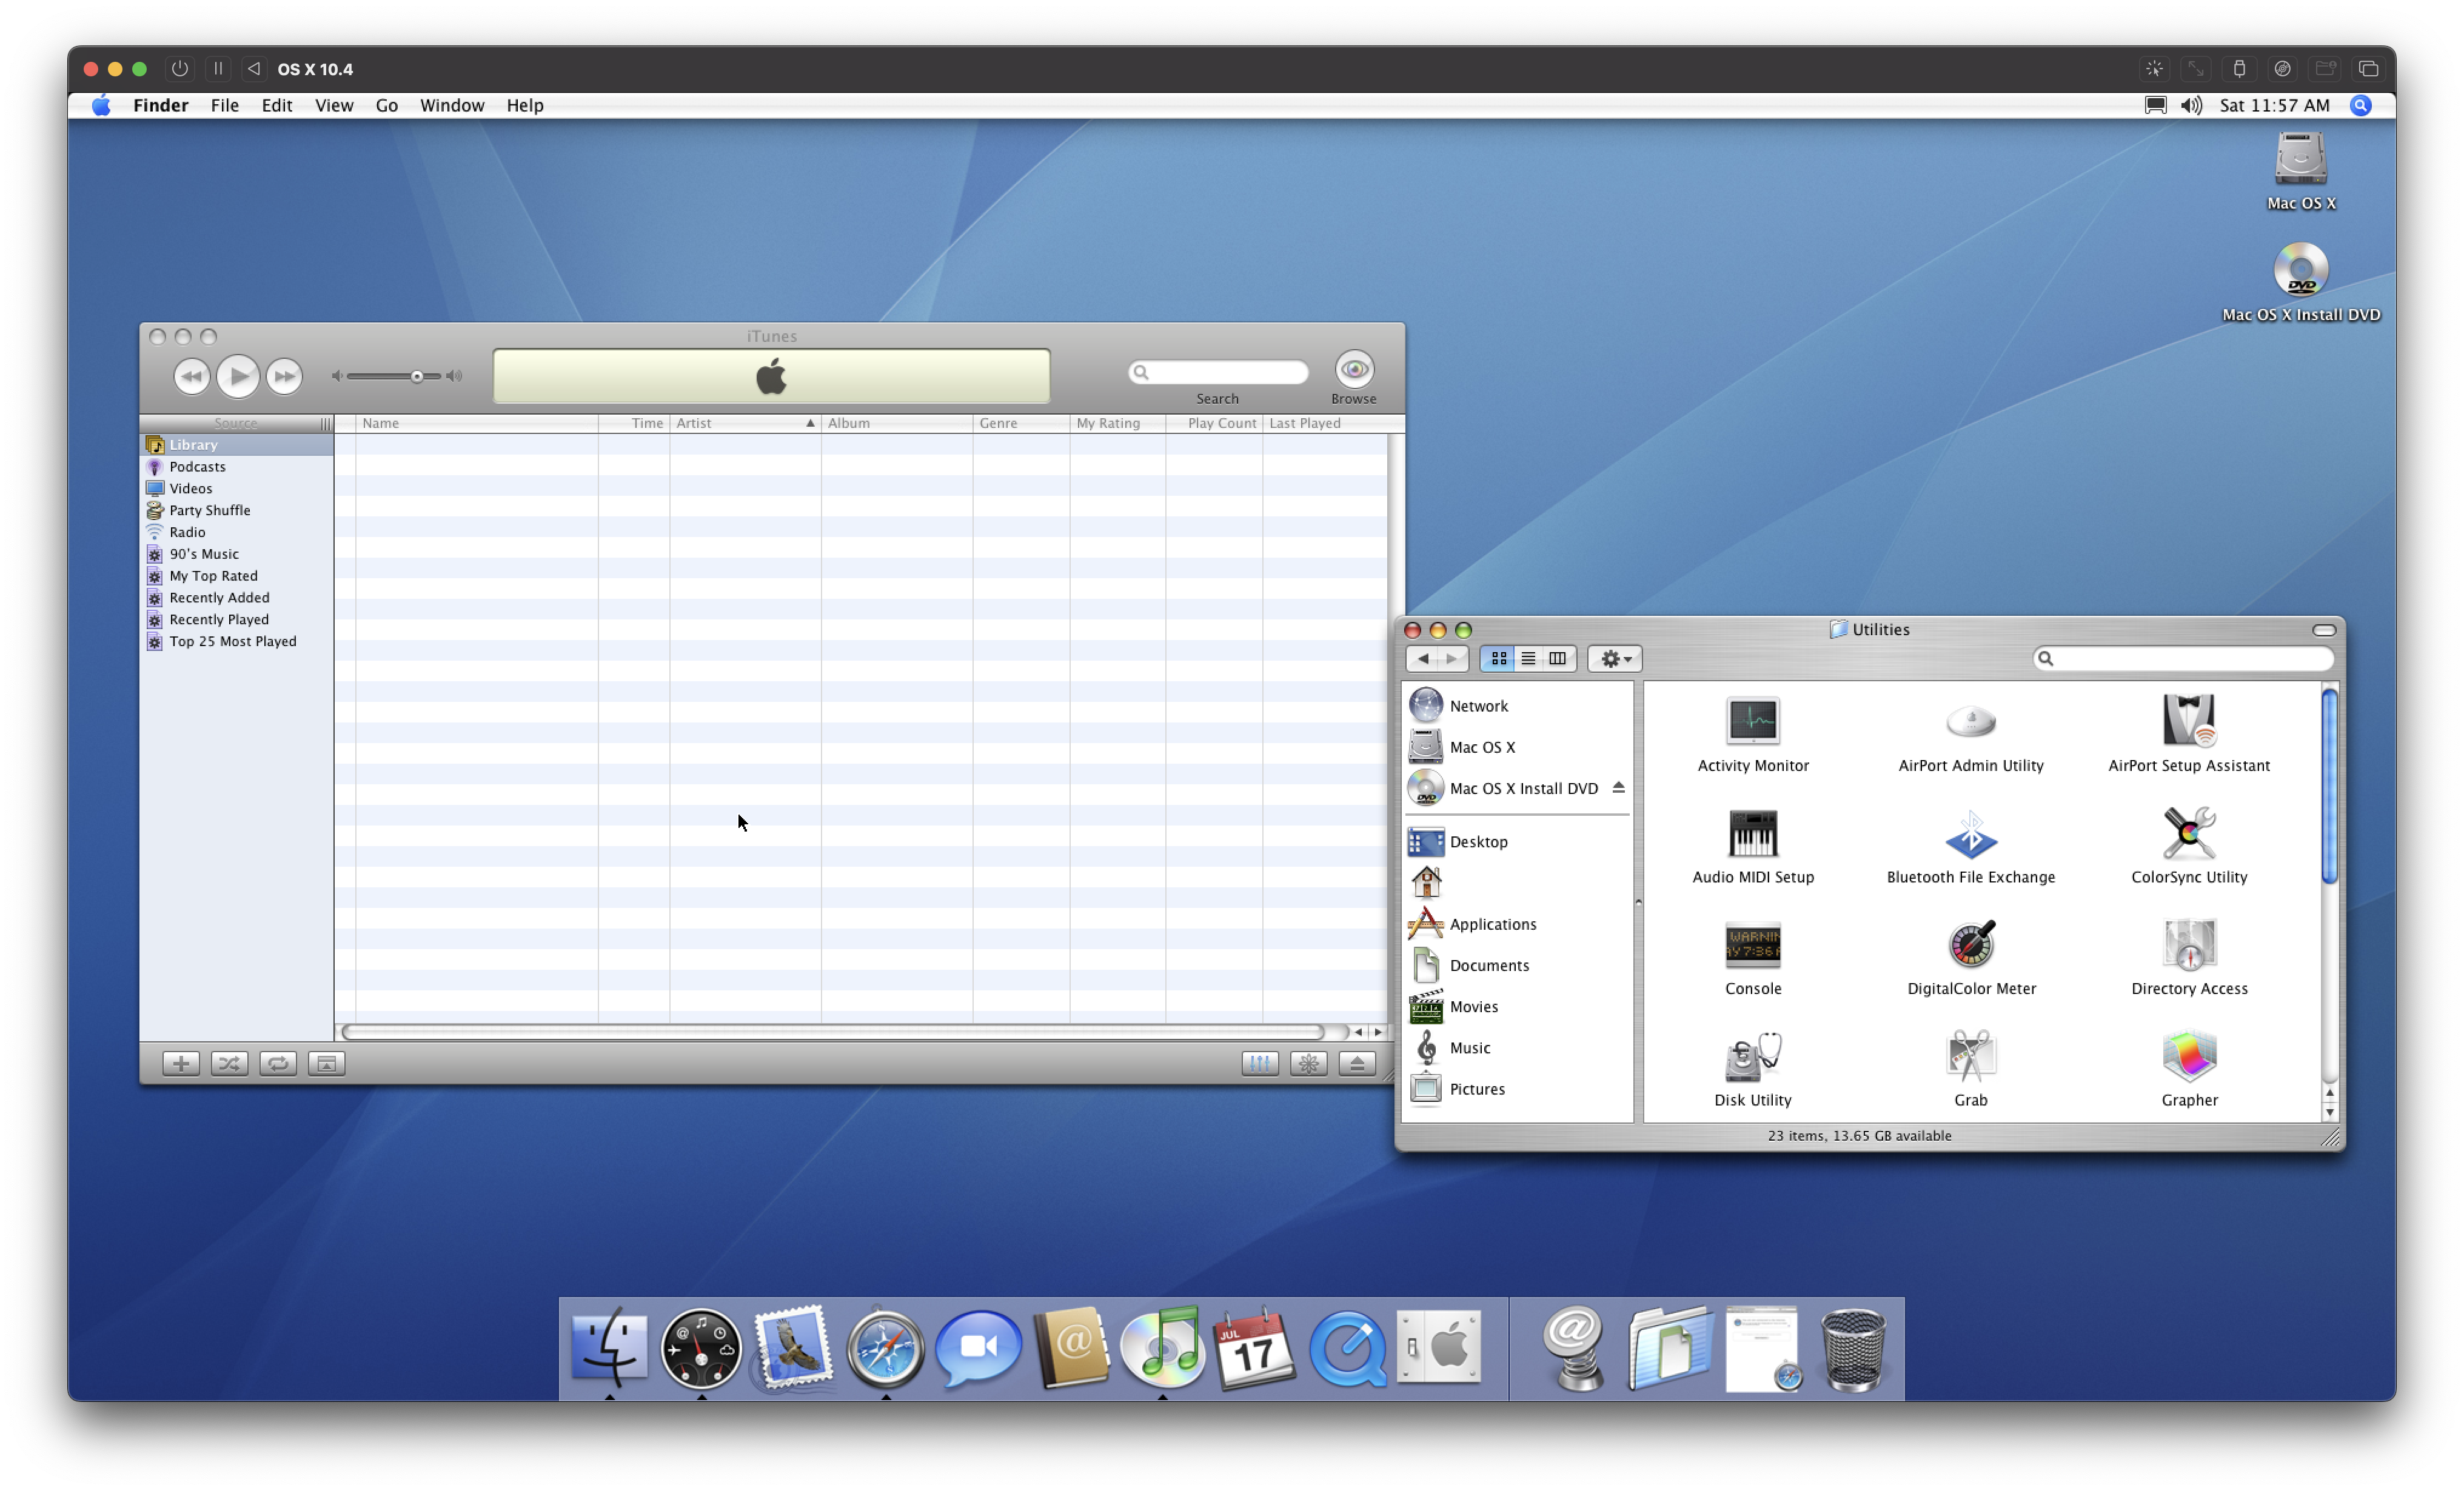The image size is (2464, 1491).
Task: Select the Mac OS X Install DVD desktop icon
Action: (x=2301, y=270)
